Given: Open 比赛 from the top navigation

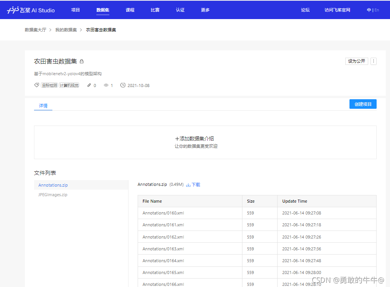Looking at the screenshot, I should 155,10.
